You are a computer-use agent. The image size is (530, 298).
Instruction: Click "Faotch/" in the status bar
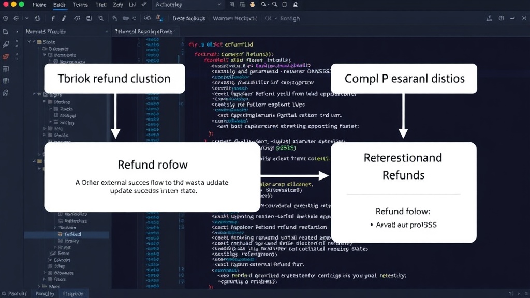click(x=17, y=294)
